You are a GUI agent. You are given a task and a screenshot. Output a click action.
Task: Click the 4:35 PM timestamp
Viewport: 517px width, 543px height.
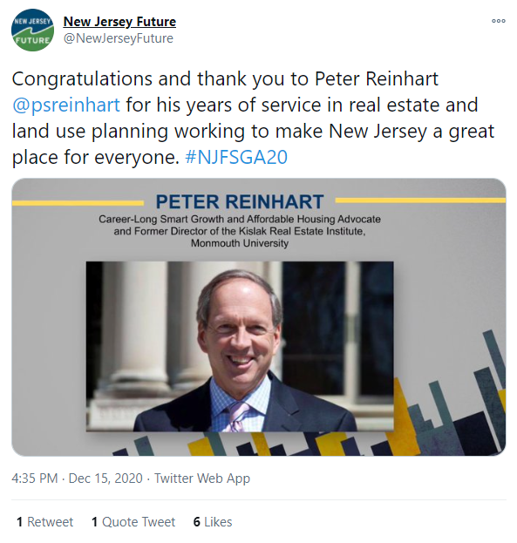point(35,479)
